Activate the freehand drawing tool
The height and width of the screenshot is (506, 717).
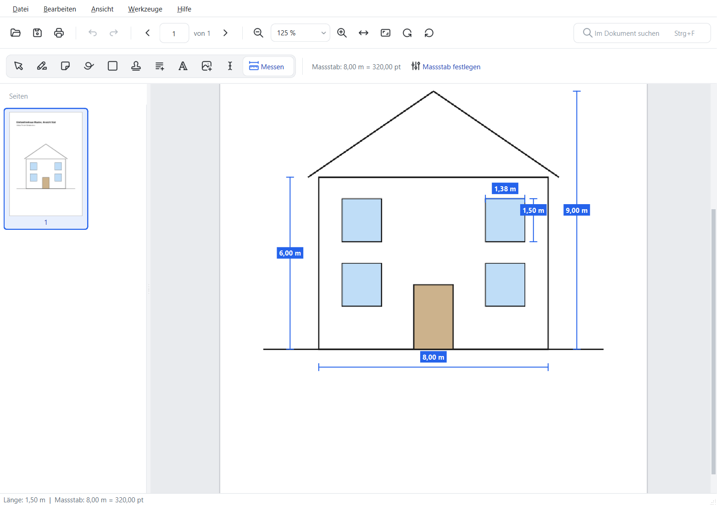click(89, 66)
